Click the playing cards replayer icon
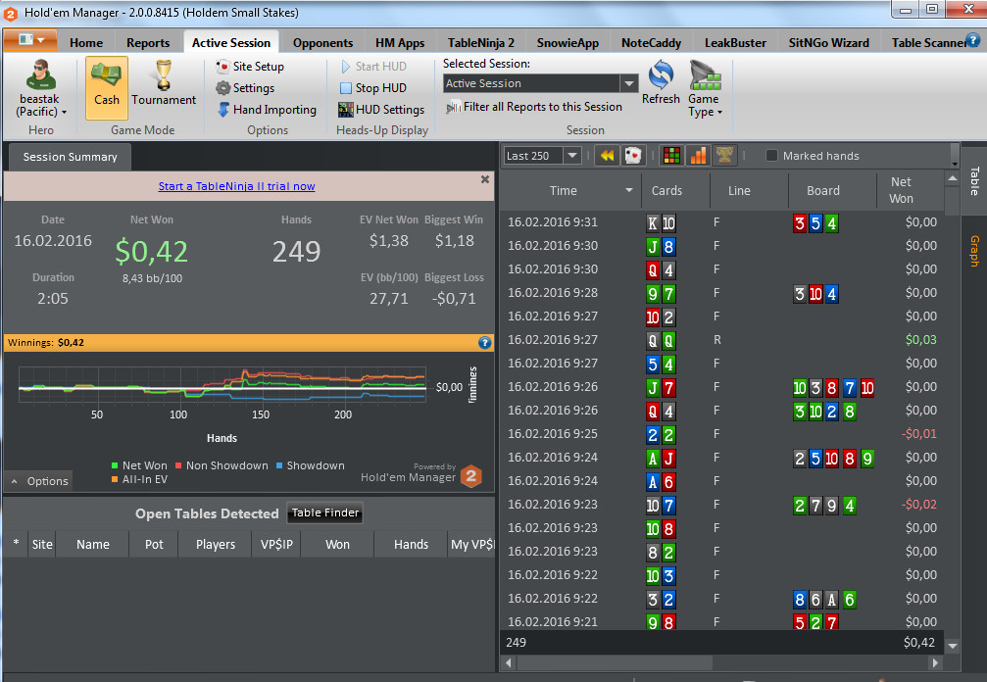The height and width of the screenshot is (682, 987). 632,156
